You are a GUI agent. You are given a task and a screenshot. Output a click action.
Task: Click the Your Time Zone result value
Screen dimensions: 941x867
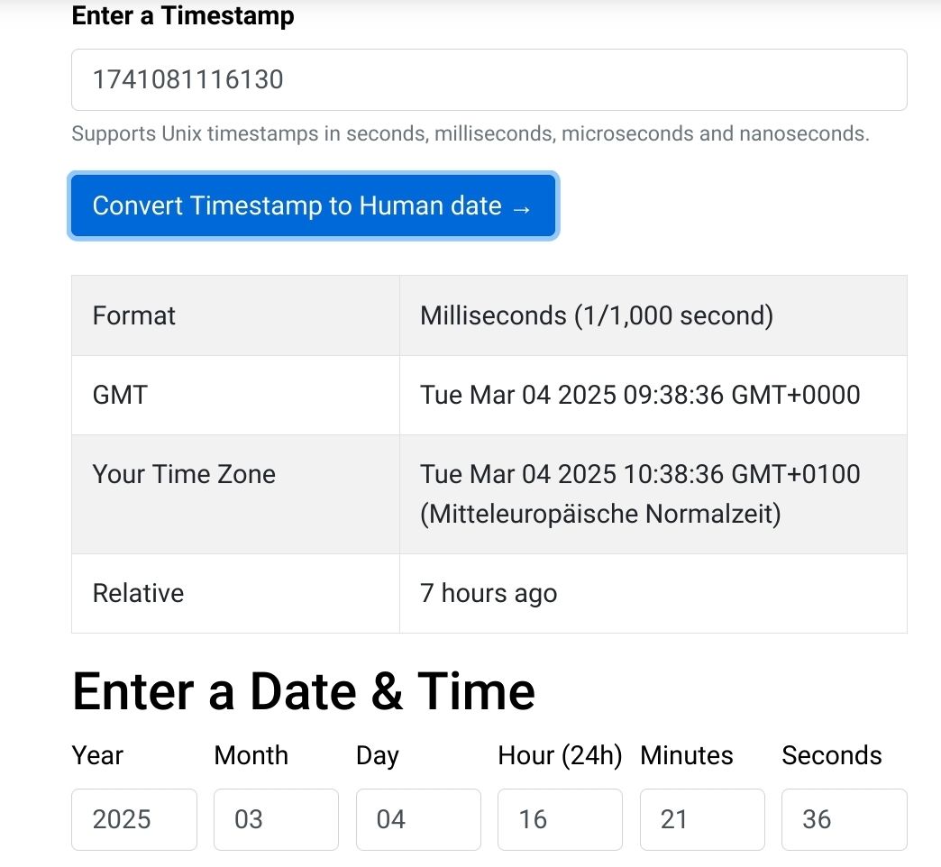(640, 494)
